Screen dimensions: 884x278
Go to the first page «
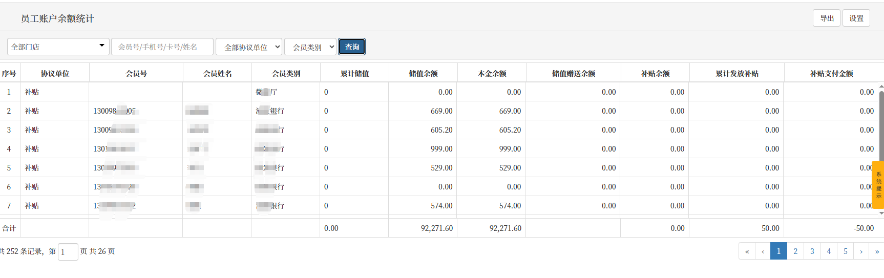[x=747, y=251]
